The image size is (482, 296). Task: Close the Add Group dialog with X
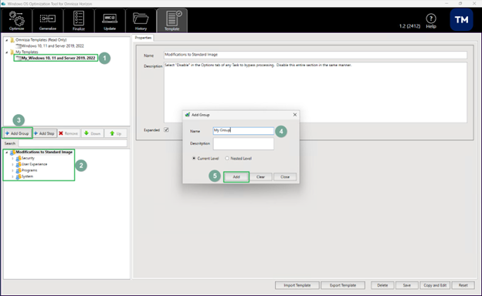pos(295,115)
